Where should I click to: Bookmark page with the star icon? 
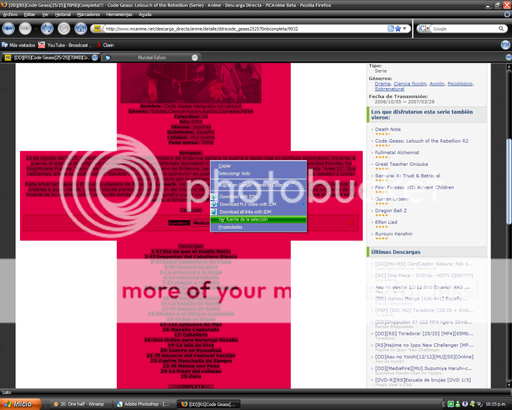click(398, 29)
